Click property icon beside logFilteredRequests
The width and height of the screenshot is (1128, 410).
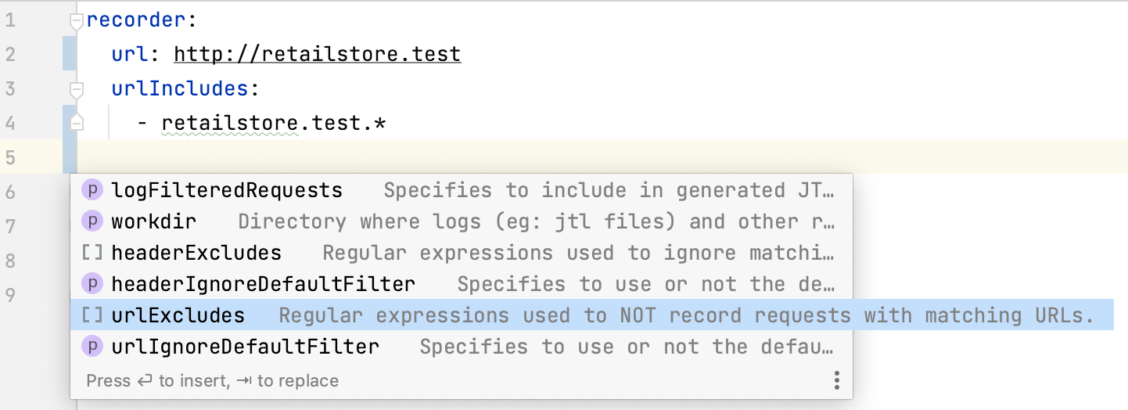[92, 190]
